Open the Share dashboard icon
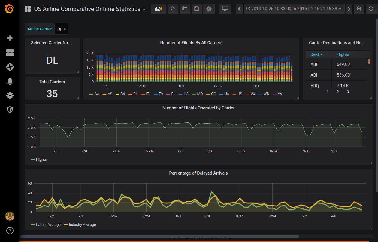The image size is (378, 242). pos(185,9)
